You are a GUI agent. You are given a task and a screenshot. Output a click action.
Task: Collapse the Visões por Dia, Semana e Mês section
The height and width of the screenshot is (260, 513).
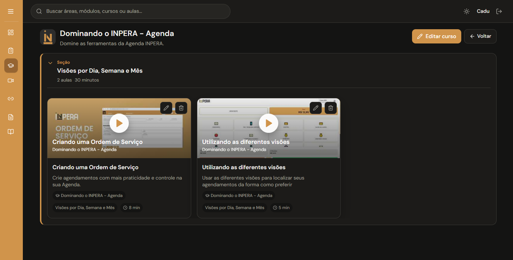pyautogui.click(x=50, y=63)
